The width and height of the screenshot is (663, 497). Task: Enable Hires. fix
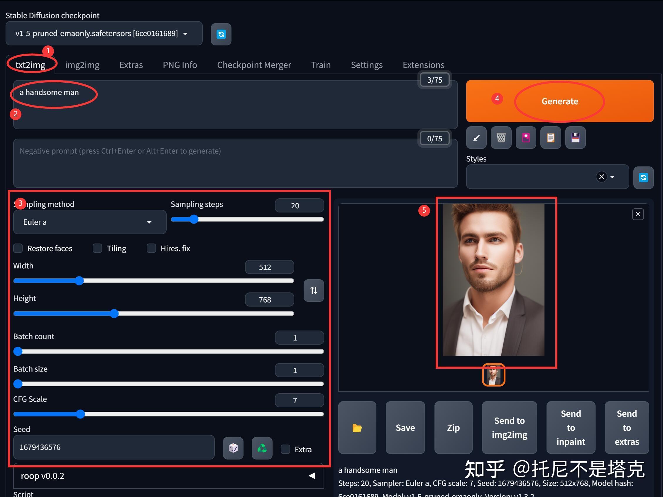(151, 248)
